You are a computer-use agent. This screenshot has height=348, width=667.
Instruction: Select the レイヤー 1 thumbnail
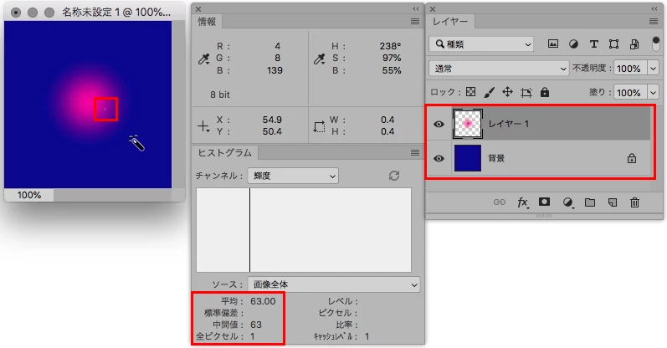(468, 124)
